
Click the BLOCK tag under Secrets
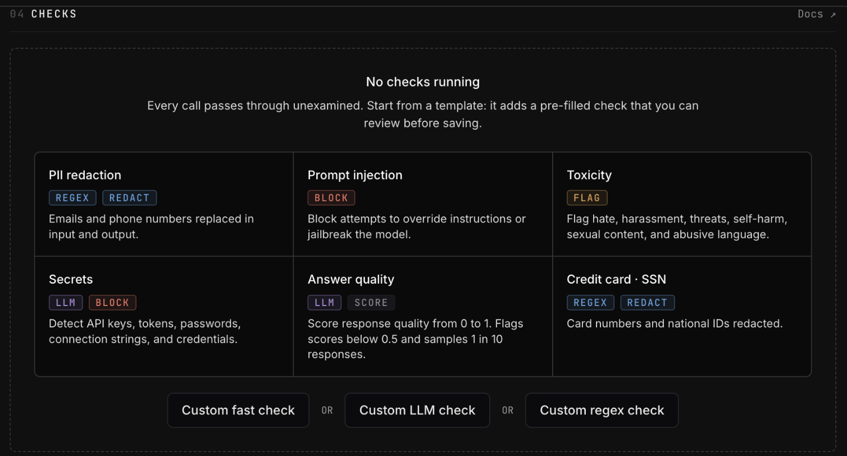tap(112, 302)
